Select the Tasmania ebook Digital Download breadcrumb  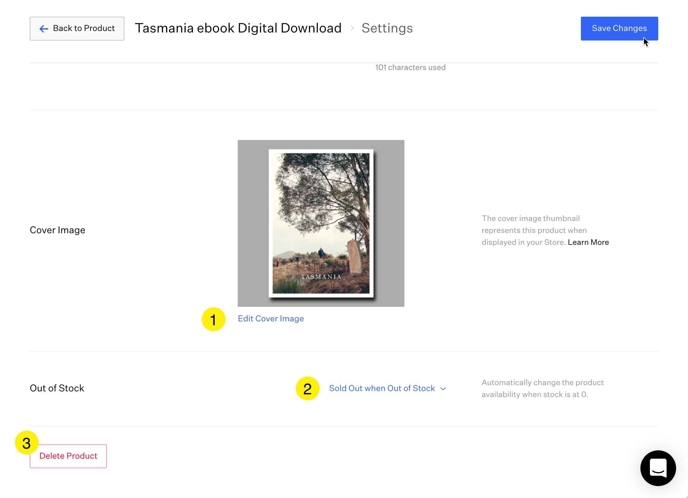click(x=238, y=28)
